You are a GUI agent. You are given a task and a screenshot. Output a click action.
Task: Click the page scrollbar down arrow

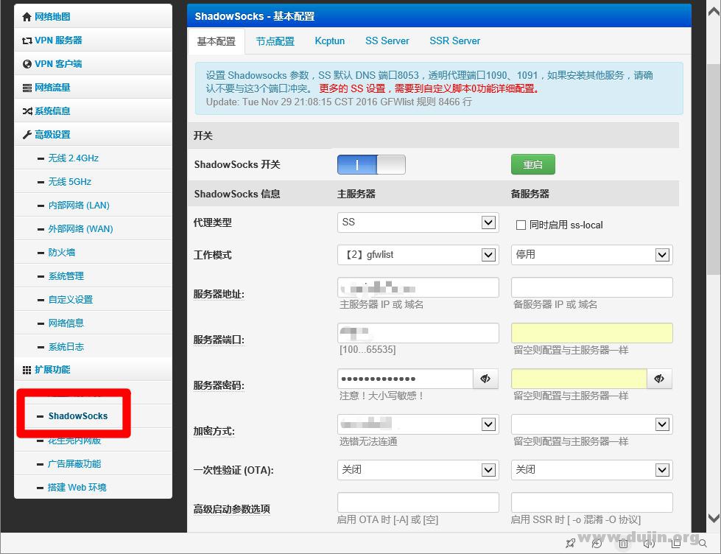click(714, 518)
